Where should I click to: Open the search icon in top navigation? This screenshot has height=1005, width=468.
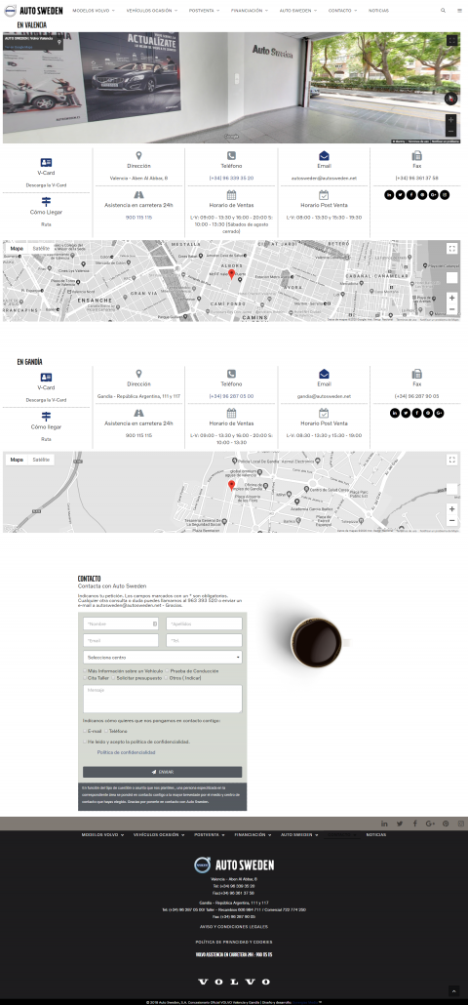[x=443, y=11]
